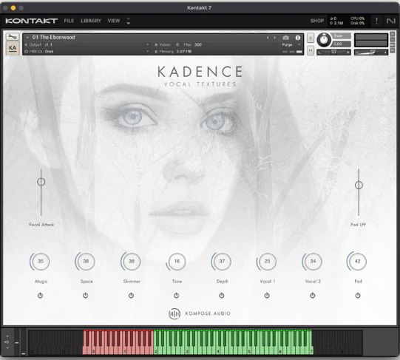Toggle the Vocal 2 power button
Viewport: 400px width, 360px height.
313,296
